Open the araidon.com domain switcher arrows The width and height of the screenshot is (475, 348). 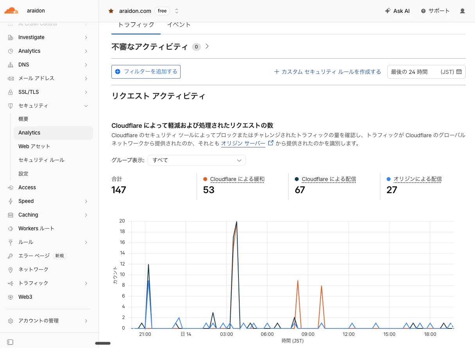tap(177, 11)
